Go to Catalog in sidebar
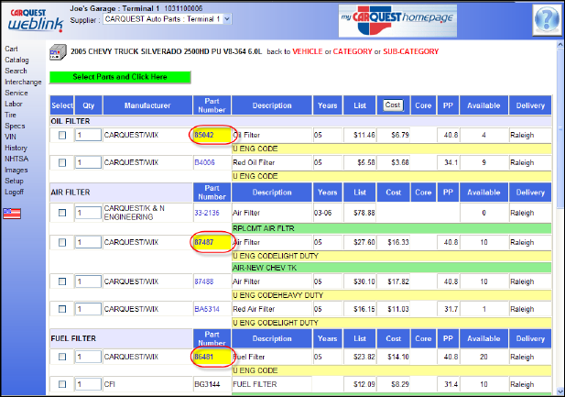The width and height of the screenshot is (565, 397). (16, 60)
